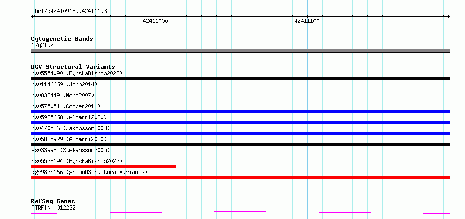Click the DGV Structural Variants track title
The image size is (465, 219).
tap(73, 67)
